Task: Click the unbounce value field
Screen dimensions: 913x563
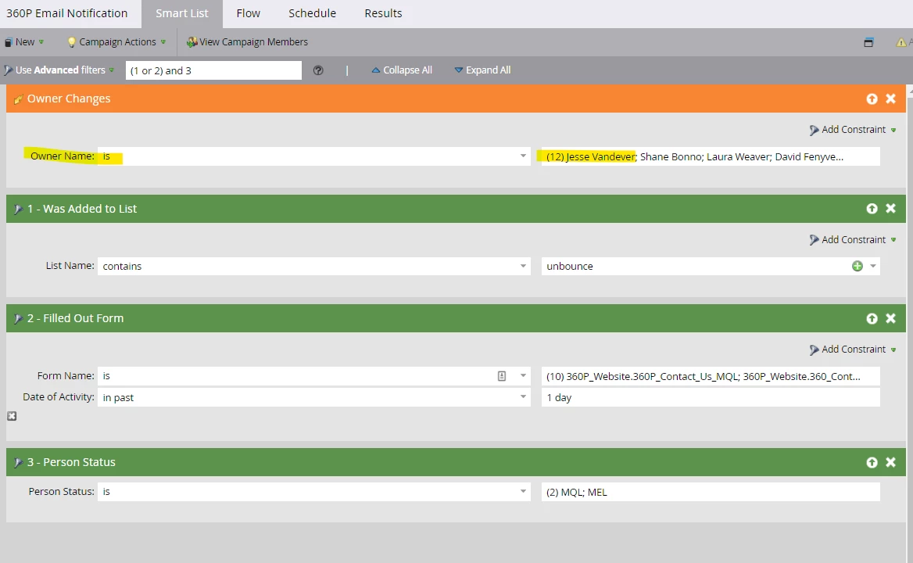Action: click(x=696, y=266)
